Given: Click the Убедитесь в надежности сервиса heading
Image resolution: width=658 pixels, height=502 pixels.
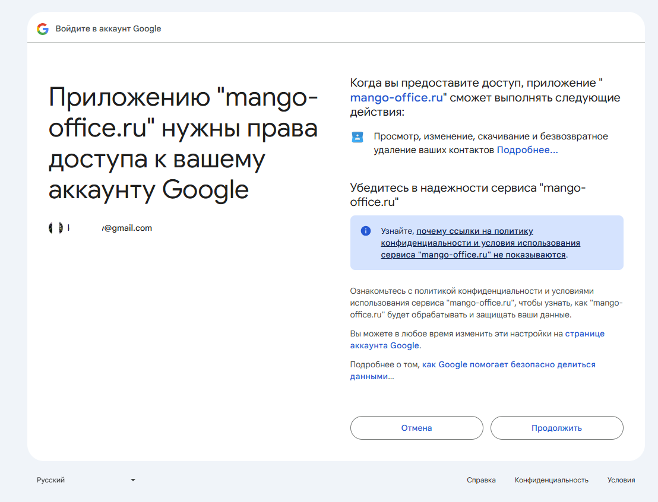Looking at the screenshot, I should pyautogui.click(x=468, y=195).
